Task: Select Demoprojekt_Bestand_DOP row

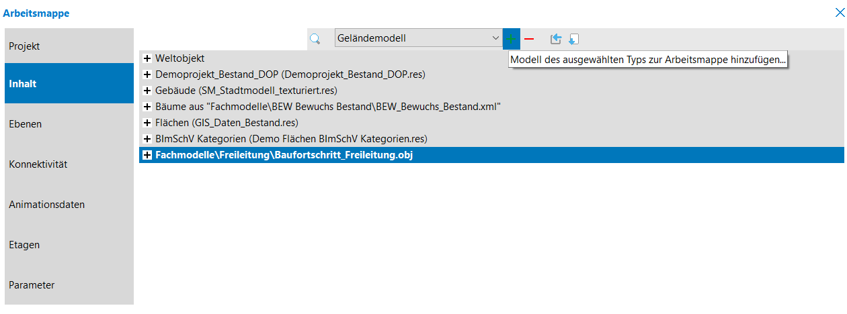Action: pos(491,74)
